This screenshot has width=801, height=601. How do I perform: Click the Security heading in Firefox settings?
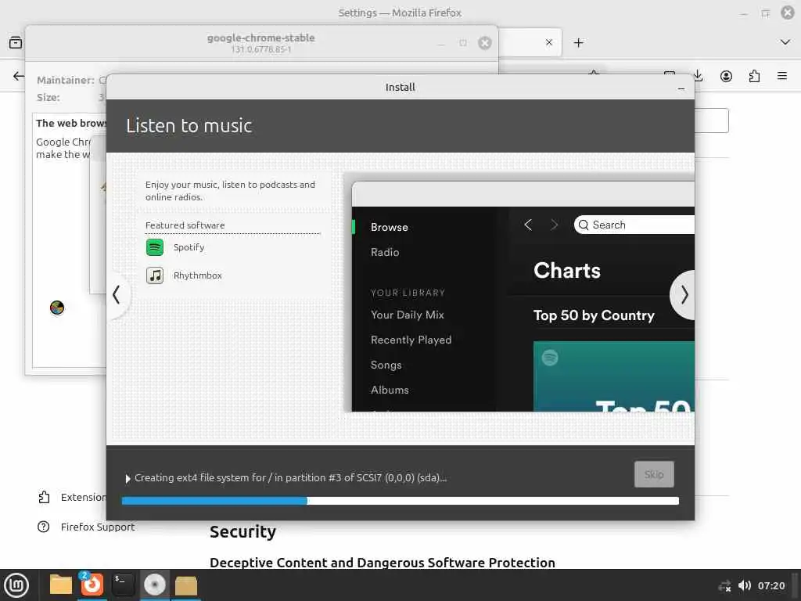242,532
